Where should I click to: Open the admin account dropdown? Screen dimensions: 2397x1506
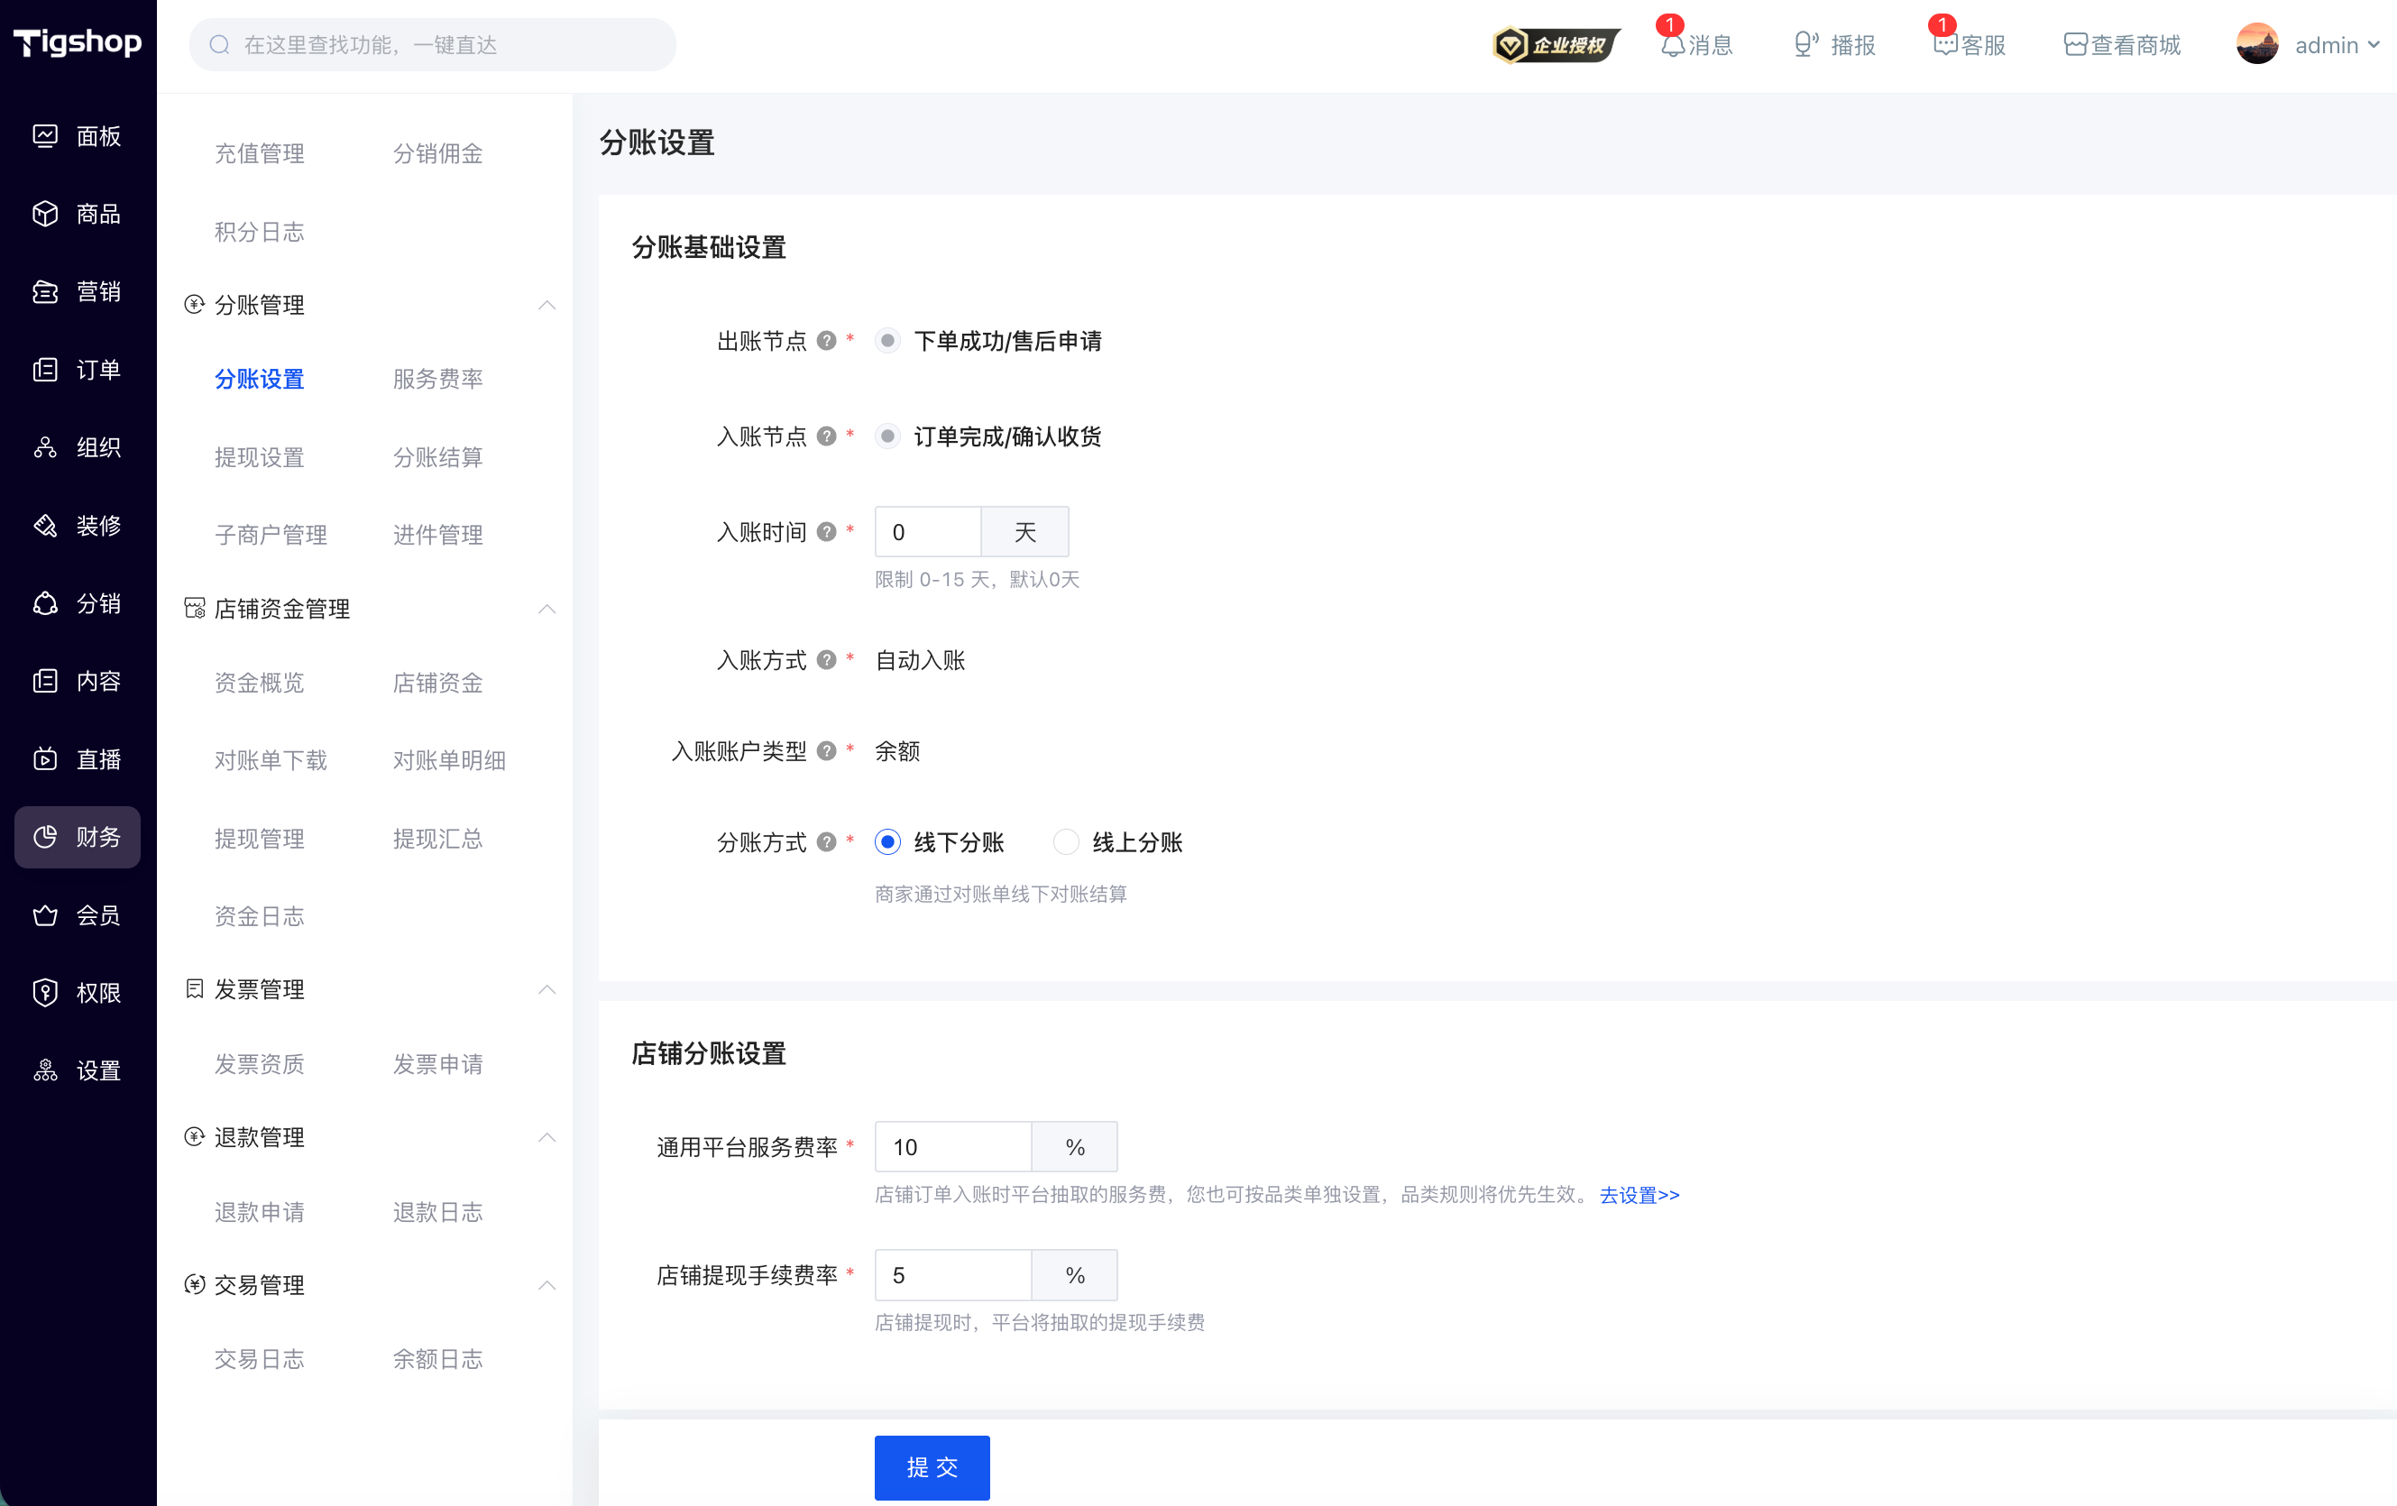coord(2308,45)
